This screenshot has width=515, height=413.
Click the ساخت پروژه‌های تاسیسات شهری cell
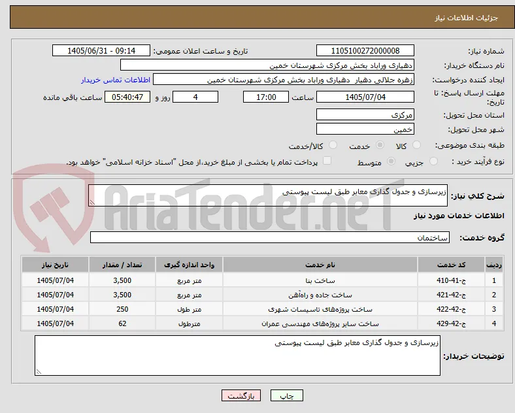pos(320,309)
